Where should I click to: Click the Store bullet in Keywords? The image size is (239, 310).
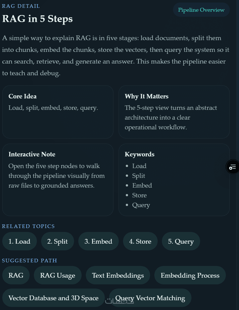coord(139,195)
